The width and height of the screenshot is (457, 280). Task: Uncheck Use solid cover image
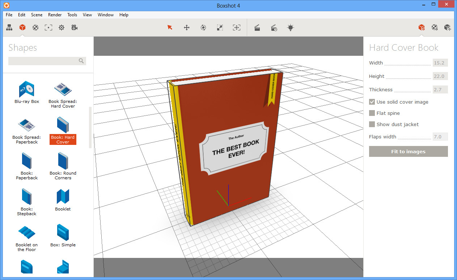coord(372,102)
